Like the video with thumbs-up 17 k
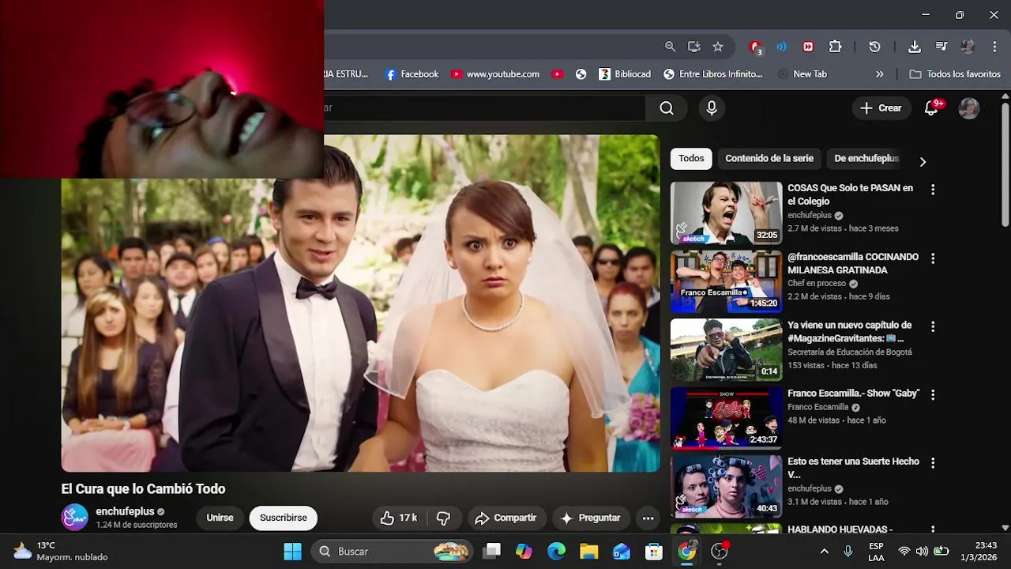The height and width of the screenshot is (569, 1011). (x=399, y=518)
